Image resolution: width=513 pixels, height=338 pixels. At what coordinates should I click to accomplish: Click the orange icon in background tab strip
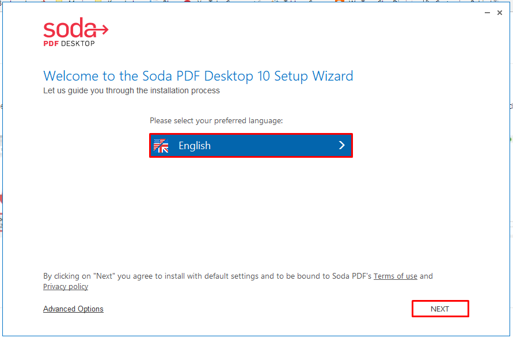point(340,1)
